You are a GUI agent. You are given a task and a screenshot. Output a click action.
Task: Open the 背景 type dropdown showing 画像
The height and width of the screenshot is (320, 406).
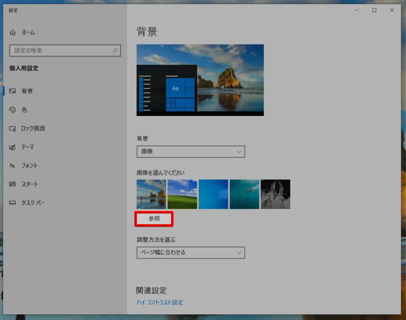click(x=191, y=152)
